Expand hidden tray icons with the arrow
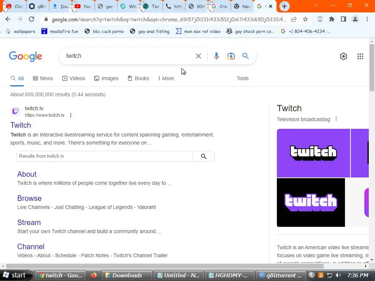This screenshot has width=375, height=281. [311, 275]
